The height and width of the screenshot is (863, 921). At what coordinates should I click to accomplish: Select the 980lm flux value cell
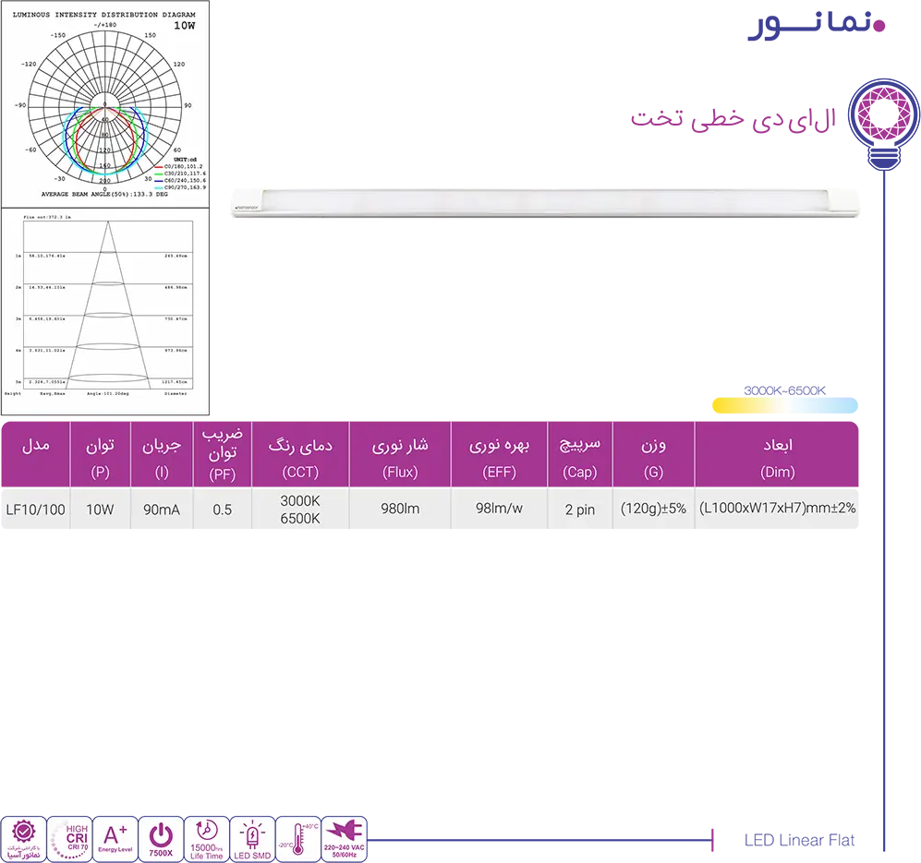[x=399, y=509]
